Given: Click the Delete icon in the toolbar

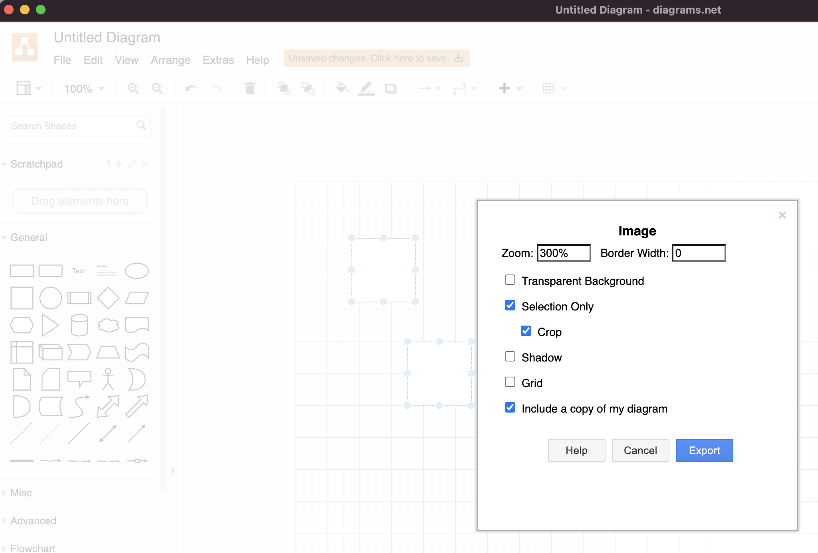Looking at the screenshot, I should click(x=250, y=88).
